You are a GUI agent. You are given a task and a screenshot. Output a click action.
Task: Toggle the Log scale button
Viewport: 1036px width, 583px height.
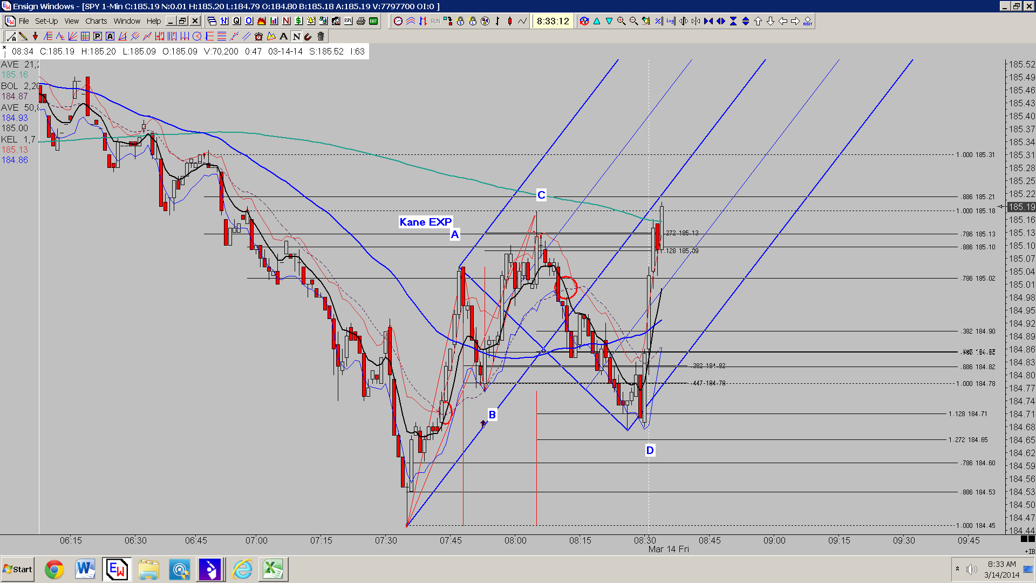tap(671, 21)
